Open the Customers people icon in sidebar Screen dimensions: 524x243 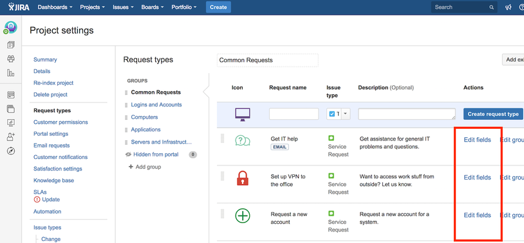tap(11, 59)
